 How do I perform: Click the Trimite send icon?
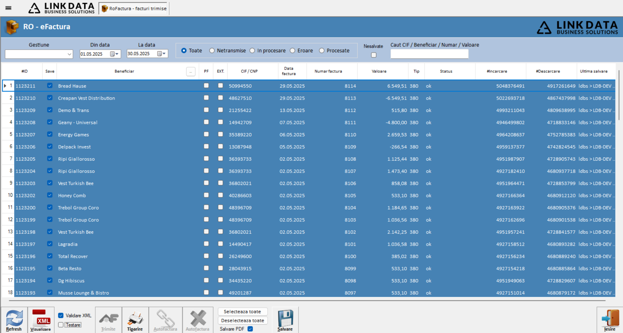[x=108, y=320]
